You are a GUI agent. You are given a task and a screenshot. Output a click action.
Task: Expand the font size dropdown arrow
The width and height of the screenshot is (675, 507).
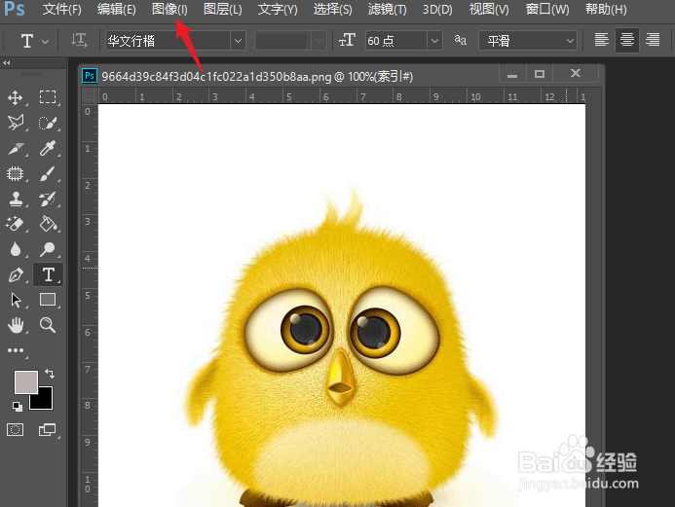434,41
